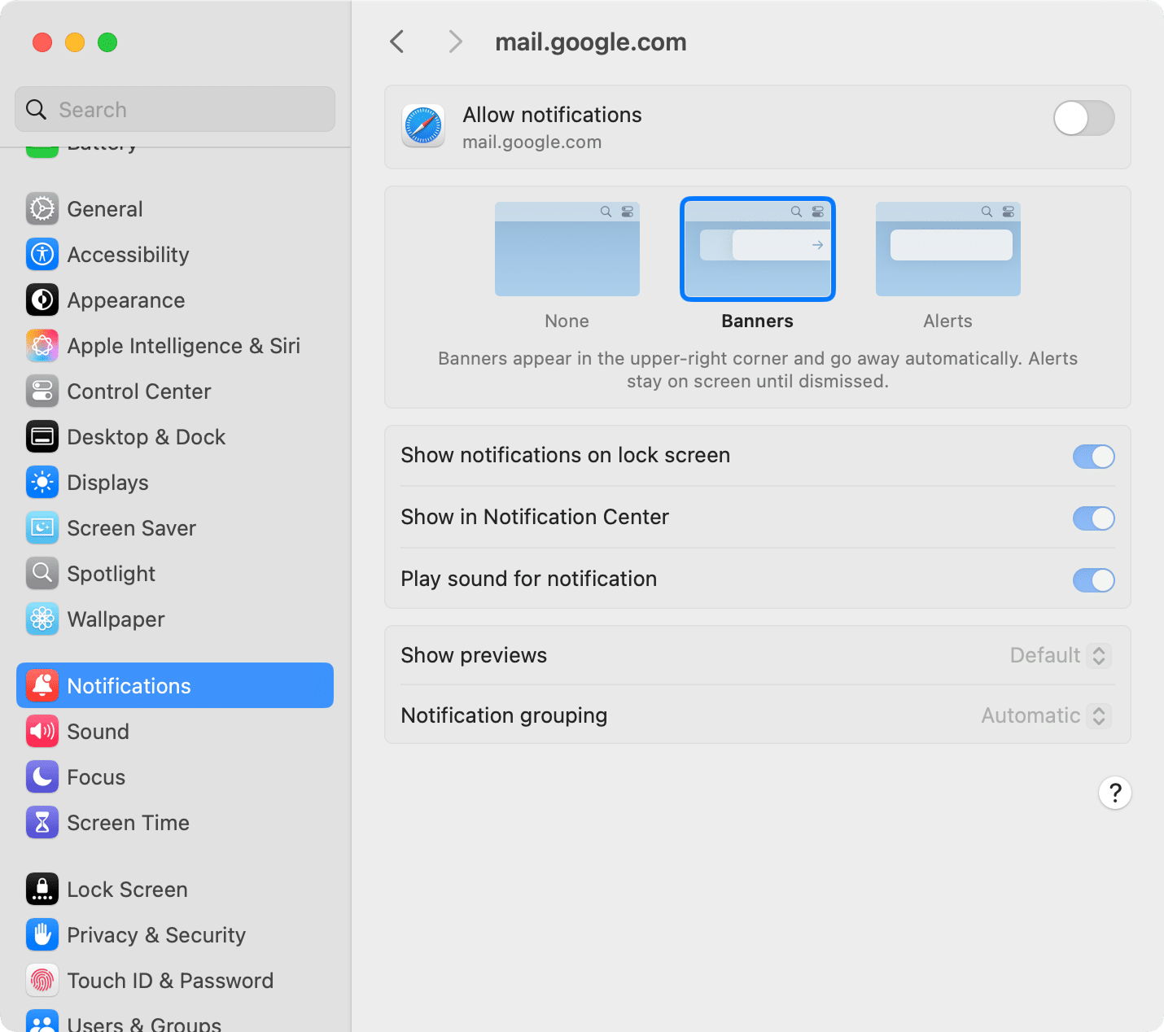
Task: Click the Privacy & Security hand icon
Action: click(42, 935)
